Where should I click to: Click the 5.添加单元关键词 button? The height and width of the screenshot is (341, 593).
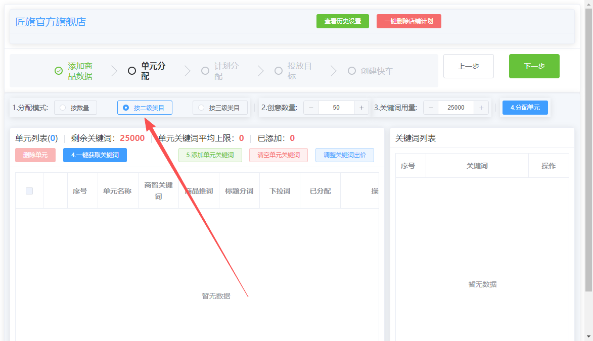(210, 155)
